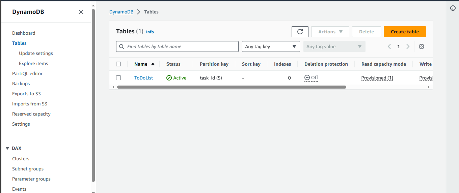Viewport: 459px width, 193px height.
Task: Open Reserved capacity
Action: point(31,114)
